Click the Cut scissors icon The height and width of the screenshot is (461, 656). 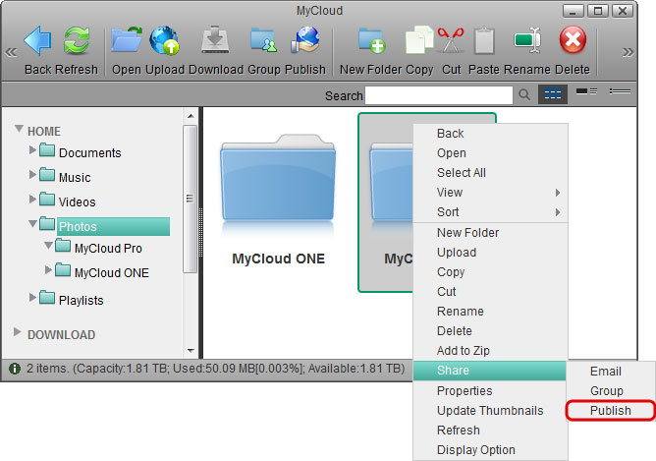click(x=451, y=42)
